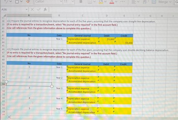The height and width of the screenshot is (120, 178).
Task: Click the 'Credit' header in row 50
Action: coord(123,64)
